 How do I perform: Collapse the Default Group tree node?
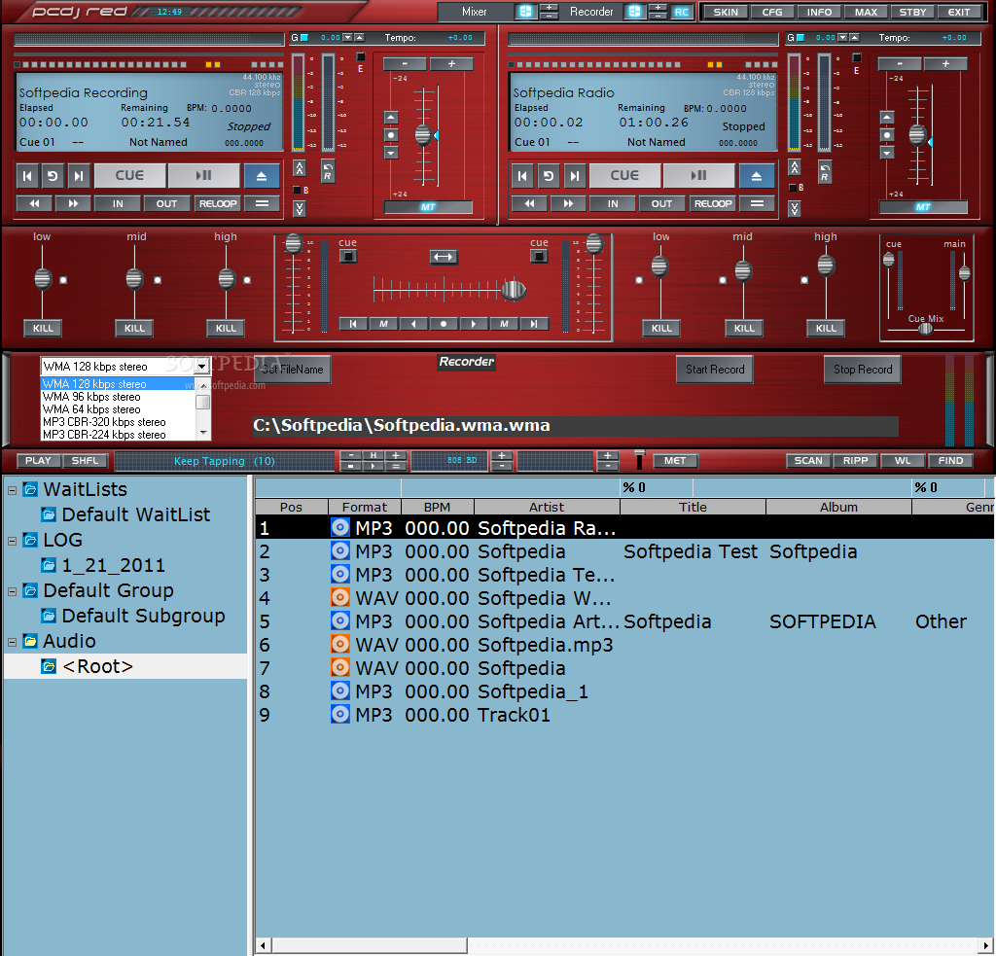[12, 591]
